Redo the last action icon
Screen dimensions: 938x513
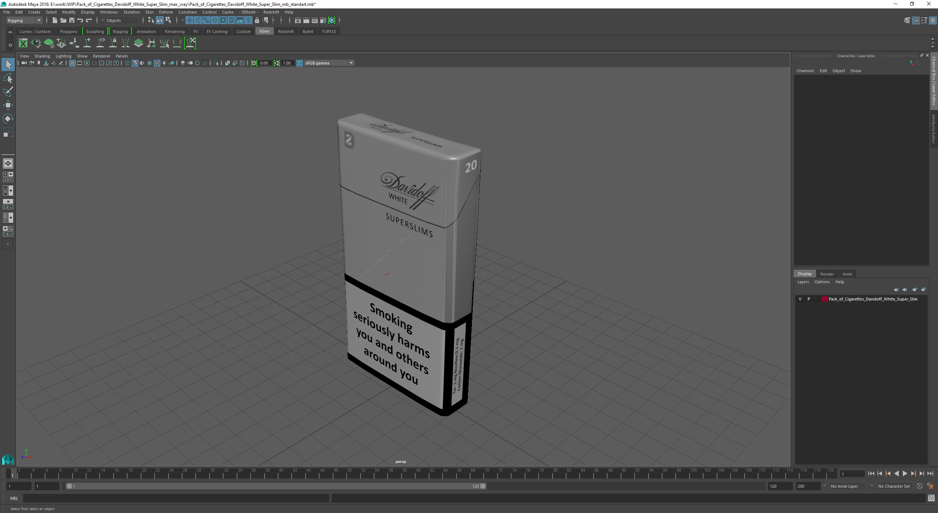pyautogui.click(x=89, y=20)
